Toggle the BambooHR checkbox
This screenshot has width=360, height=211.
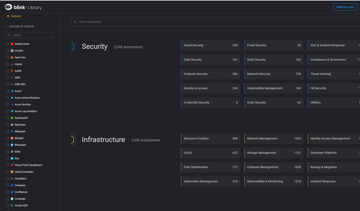pyautogui.click(x=7, y=118)
